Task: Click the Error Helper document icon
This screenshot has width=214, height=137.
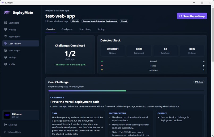Action: click(6, 51)
